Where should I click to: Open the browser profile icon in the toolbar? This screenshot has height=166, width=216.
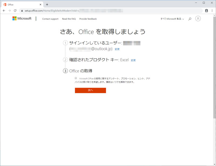206,11
